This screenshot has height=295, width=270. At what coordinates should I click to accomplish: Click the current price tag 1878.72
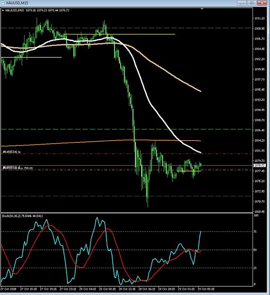tap(260, 165)
